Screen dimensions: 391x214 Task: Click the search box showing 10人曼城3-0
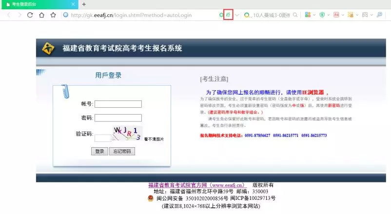[x=271, y=15]
